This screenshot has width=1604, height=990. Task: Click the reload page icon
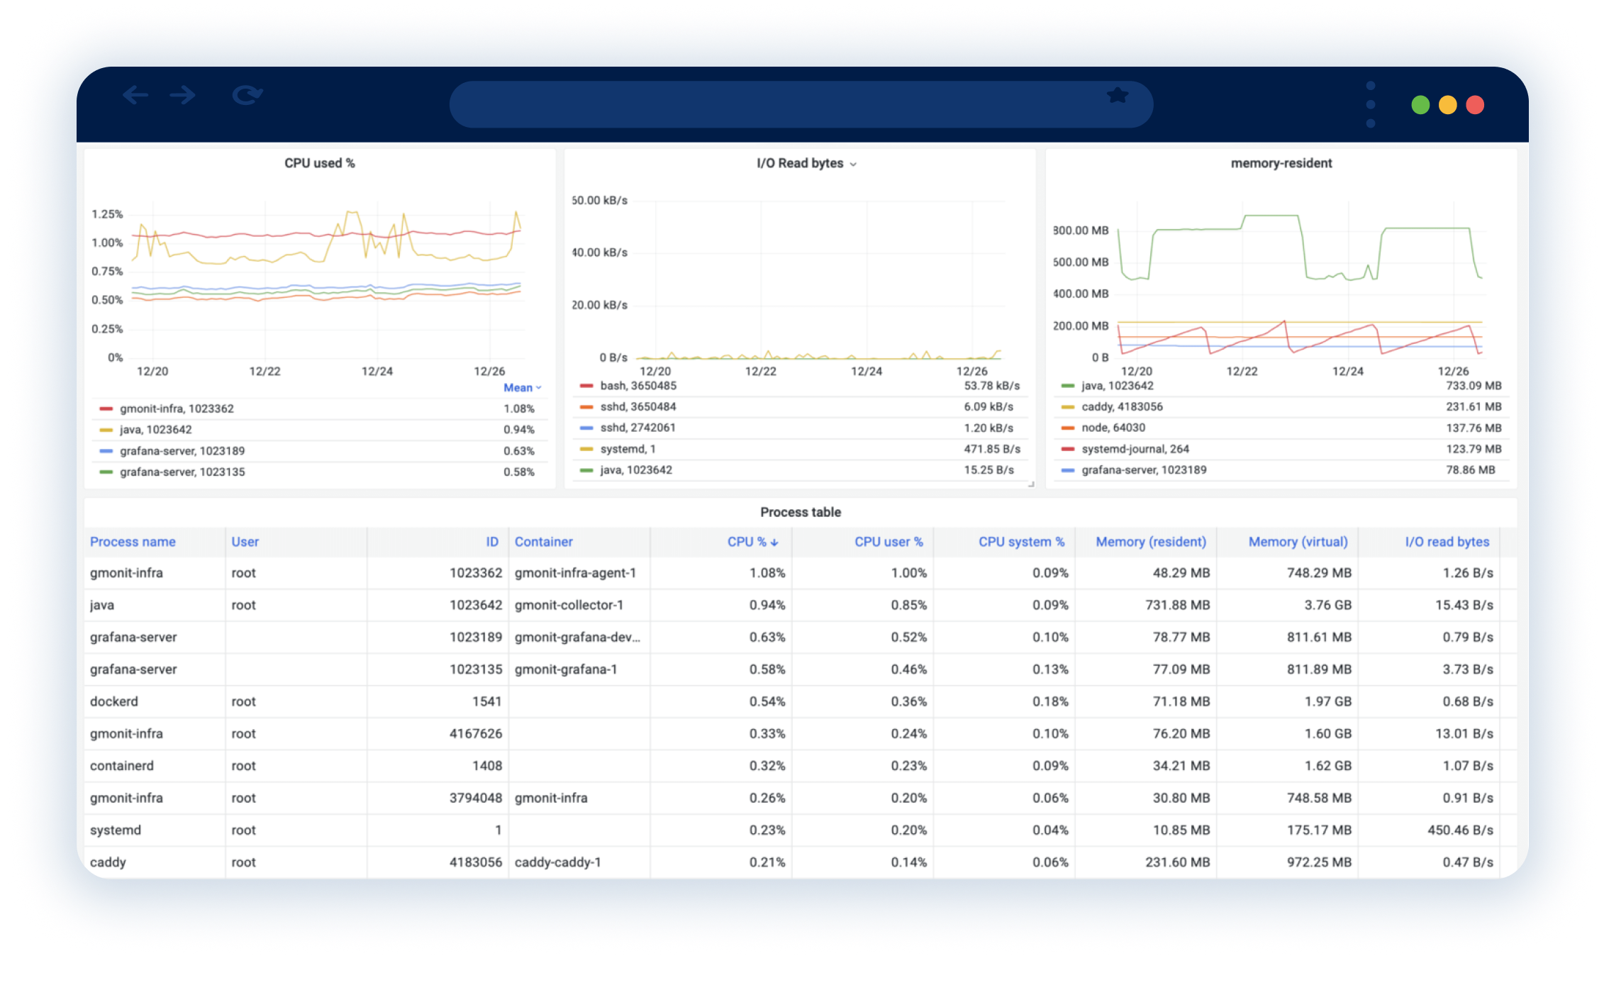(247, 95)
